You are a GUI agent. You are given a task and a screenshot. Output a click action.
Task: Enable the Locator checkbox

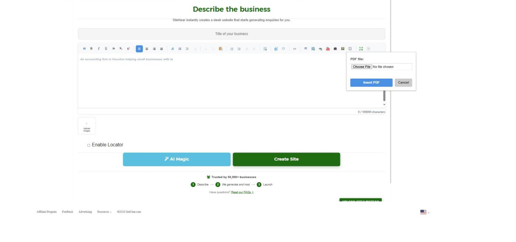click(x=89, y=145)
